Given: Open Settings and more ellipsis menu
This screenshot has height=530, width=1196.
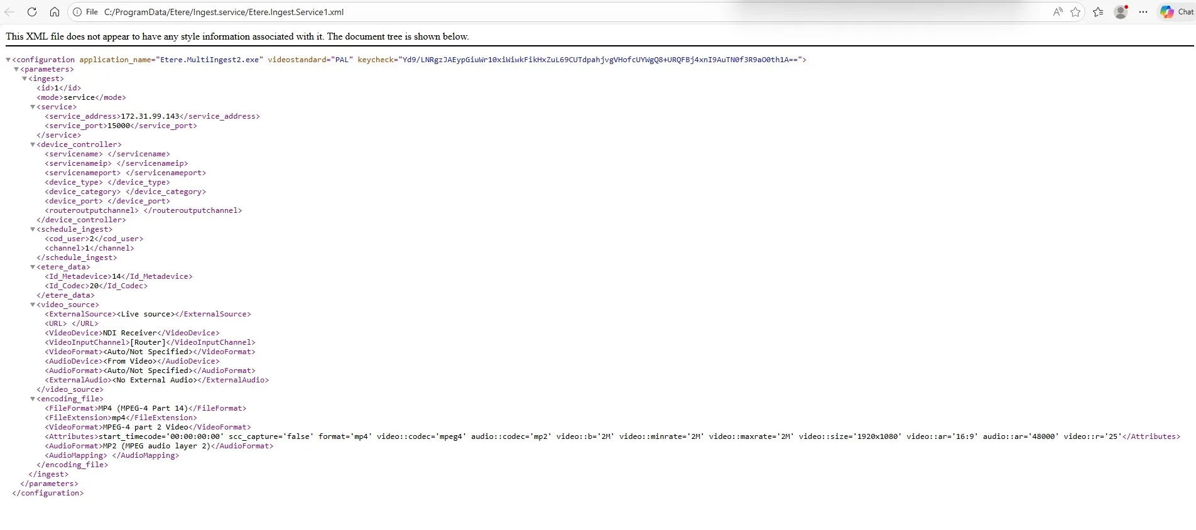Looking at the screenshot, I should 1143,12.
